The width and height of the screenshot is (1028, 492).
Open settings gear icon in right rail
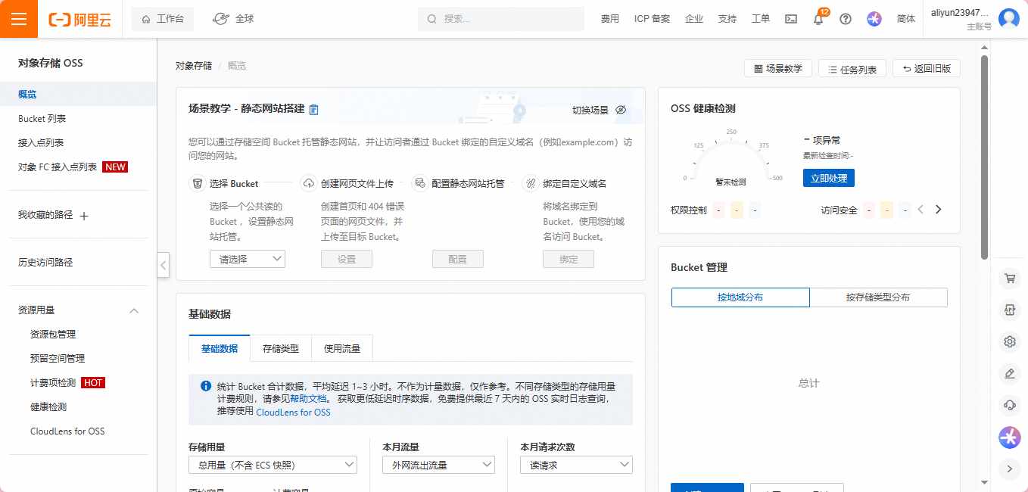1009,341
